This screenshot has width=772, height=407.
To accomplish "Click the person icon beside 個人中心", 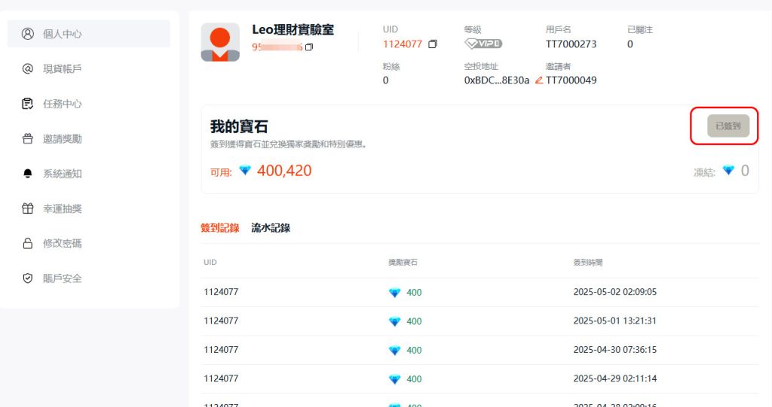I will (x=28, y=34).
